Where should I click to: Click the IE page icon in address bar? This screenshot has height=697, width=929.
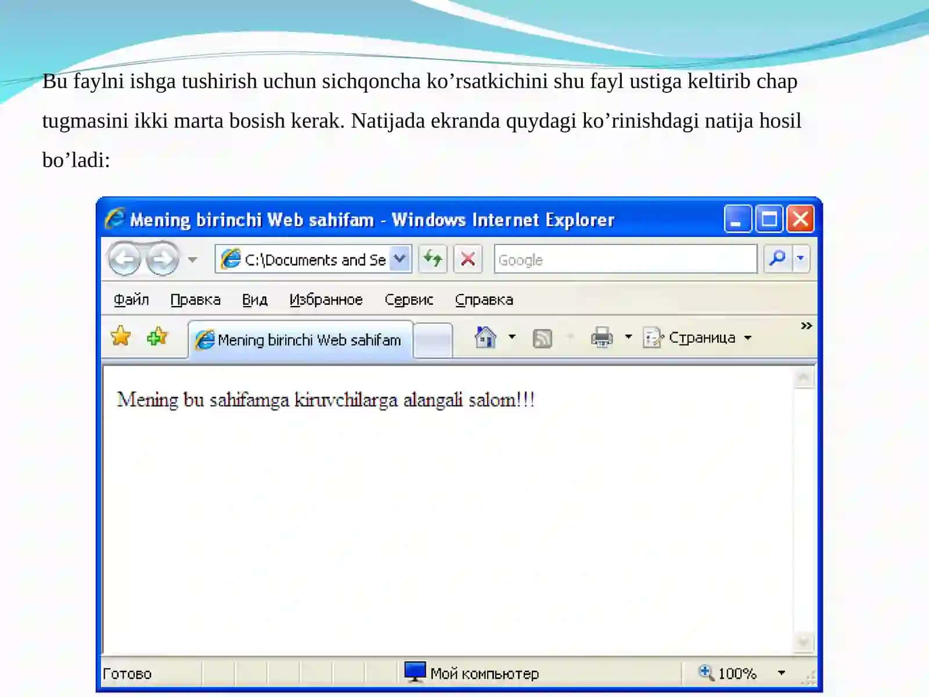(231, 258)
